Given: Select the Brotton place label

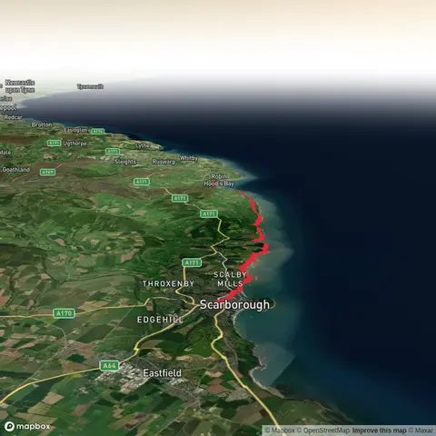Looking at the screenshot, I should click(x=42, y=124).
